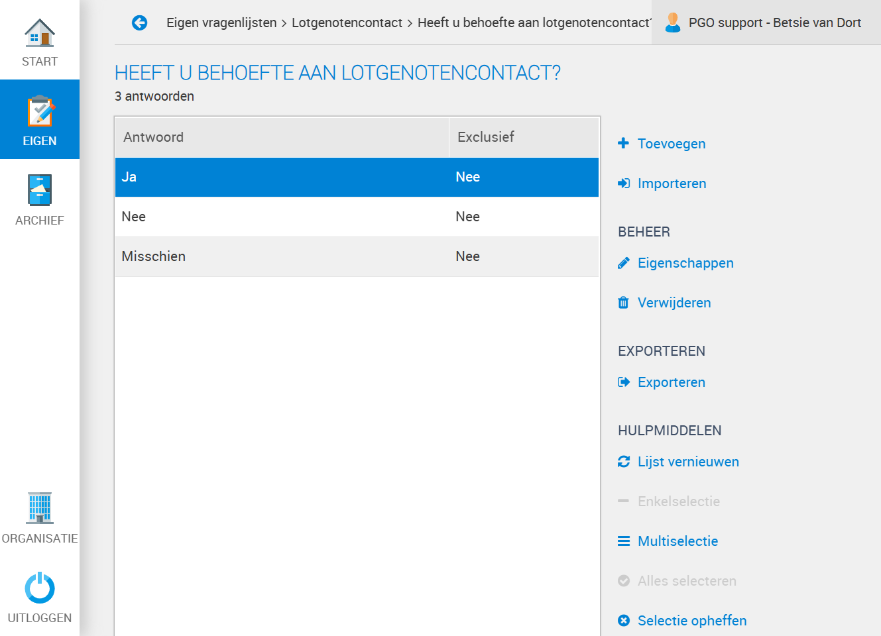
Task: Click Verwijderen to delete the answer
Action: pos(674,303)
